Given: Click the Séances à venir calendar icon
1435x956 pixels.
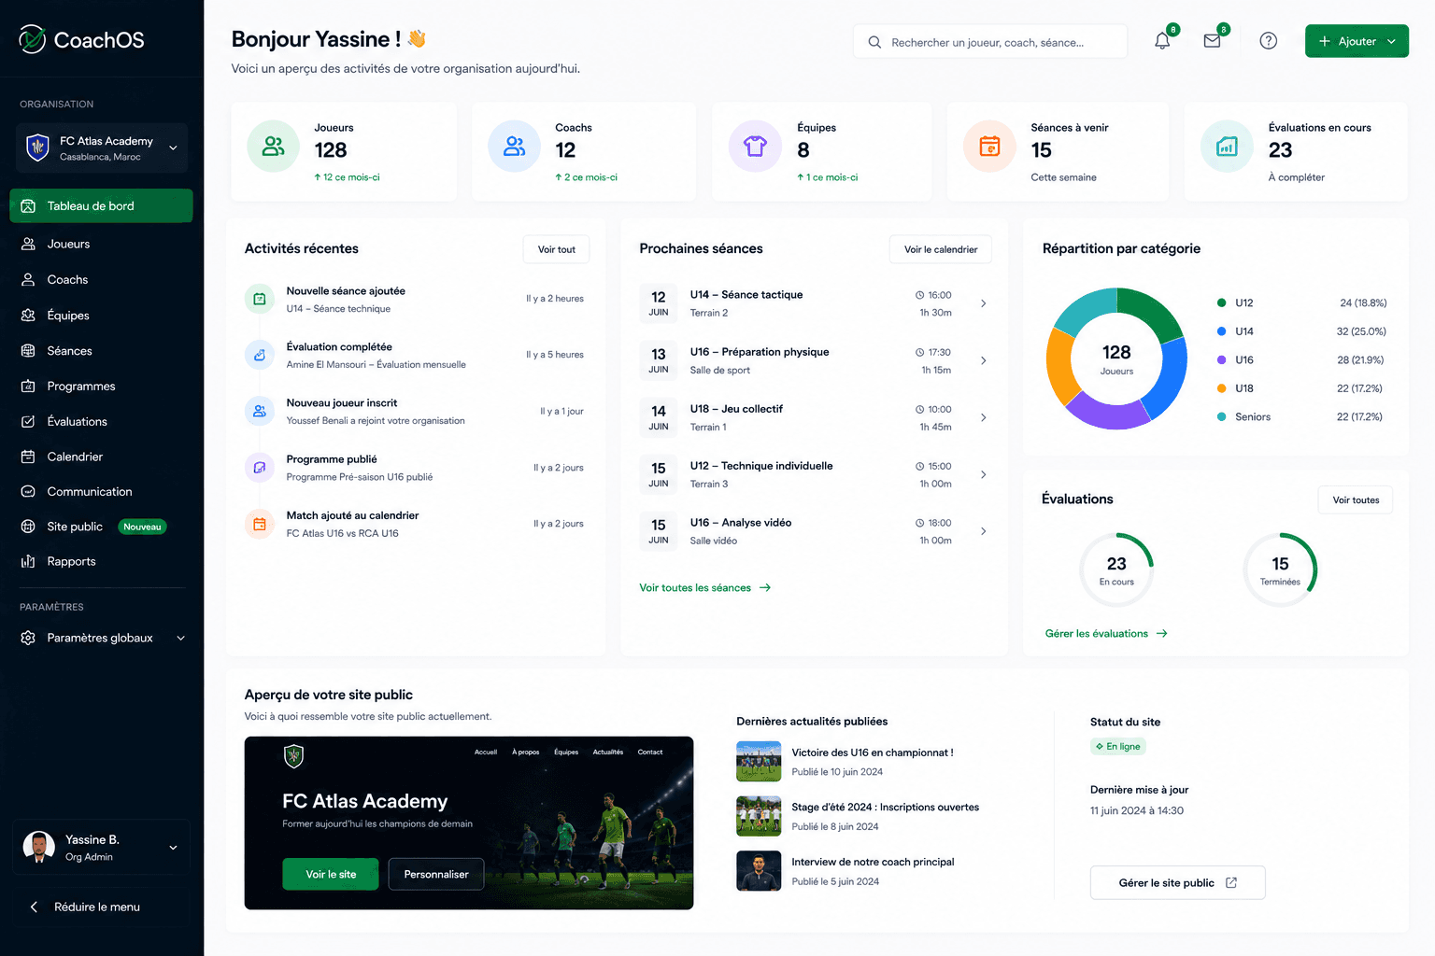Looking at the screenshot, I should tap(989, 147).
